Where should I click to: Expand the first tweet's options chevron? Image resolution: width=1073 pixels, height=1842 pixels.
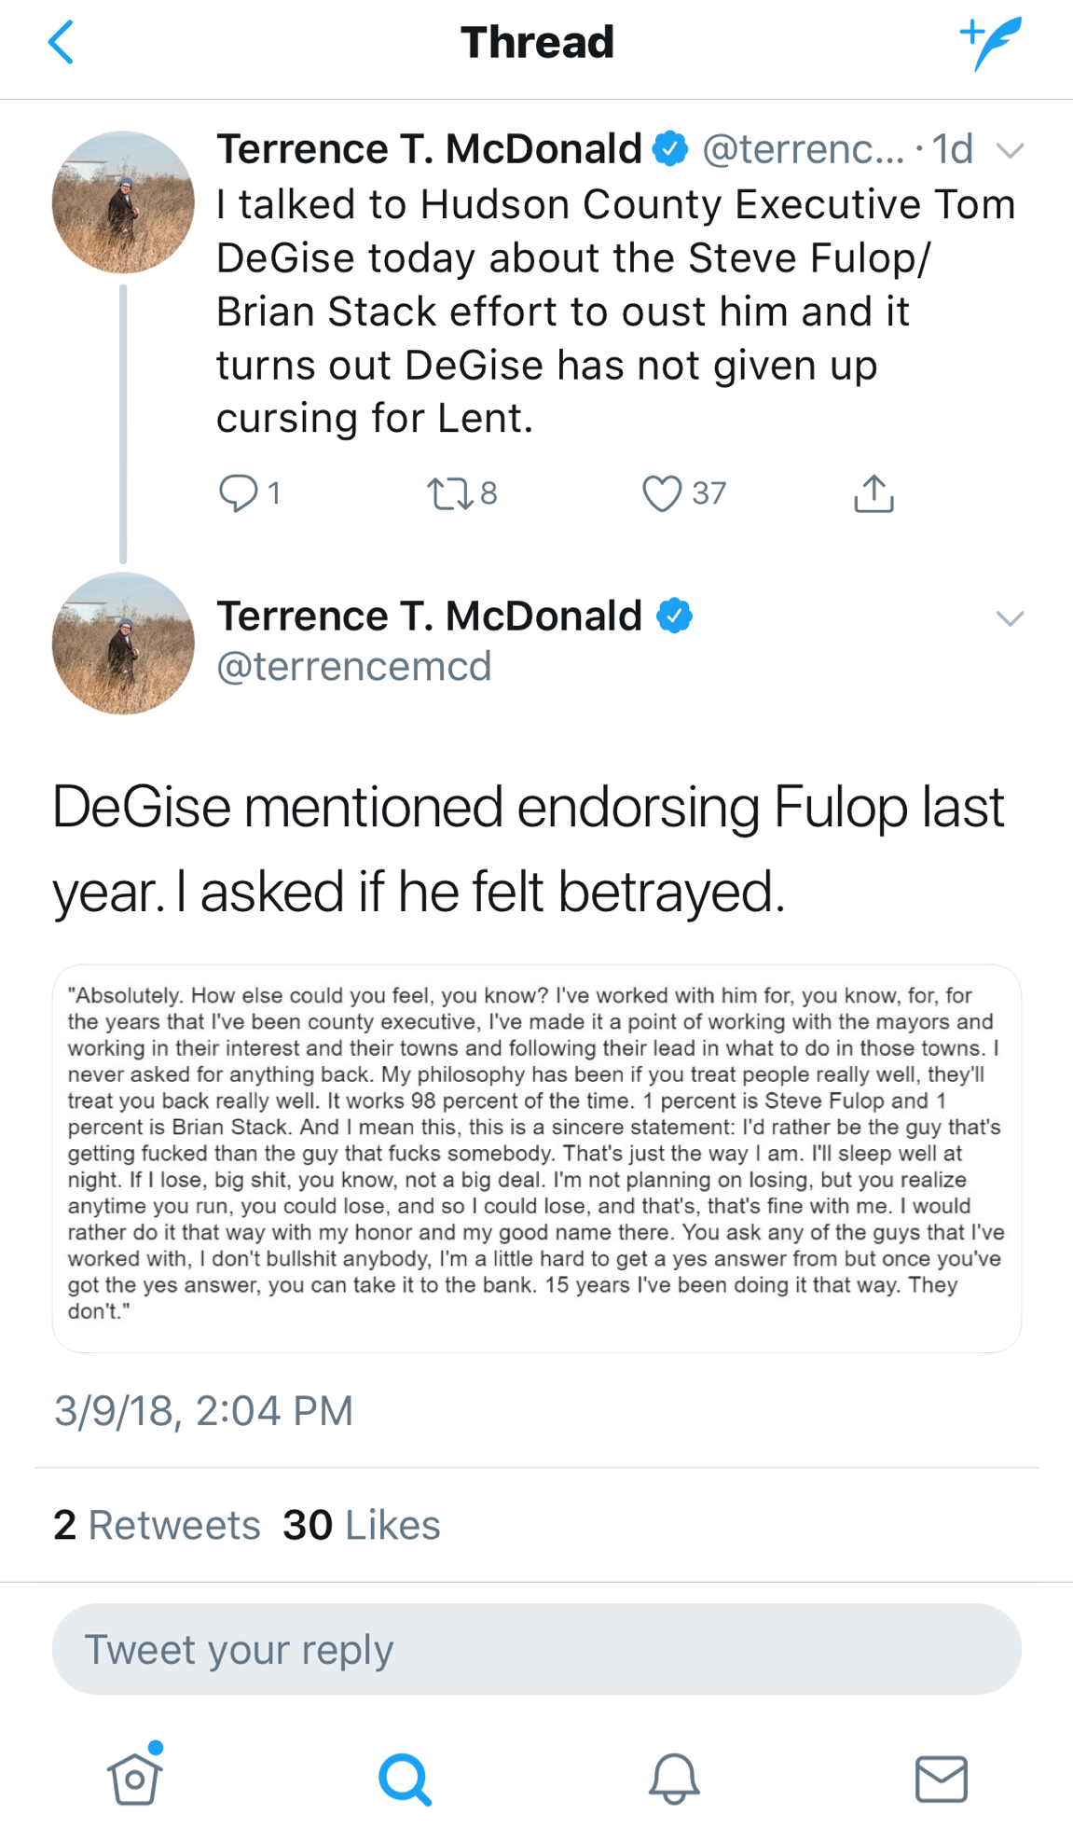pyautogui.click(x=1011, y=150)
